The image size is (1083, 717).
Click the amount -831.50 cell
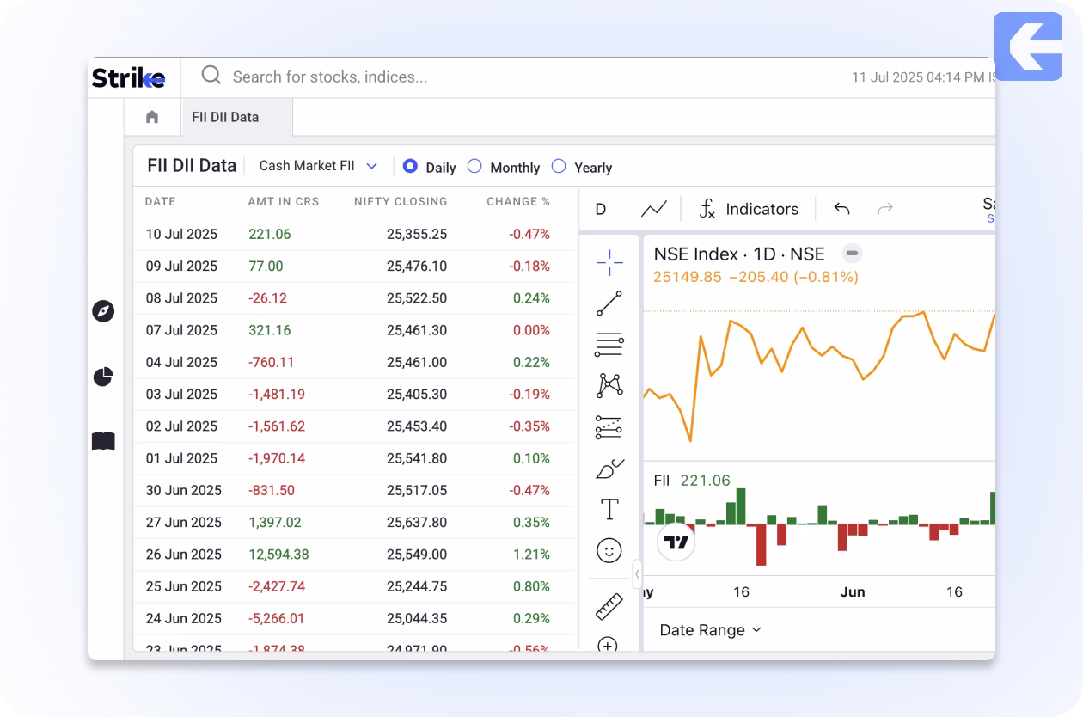click(x=271, y=490)
